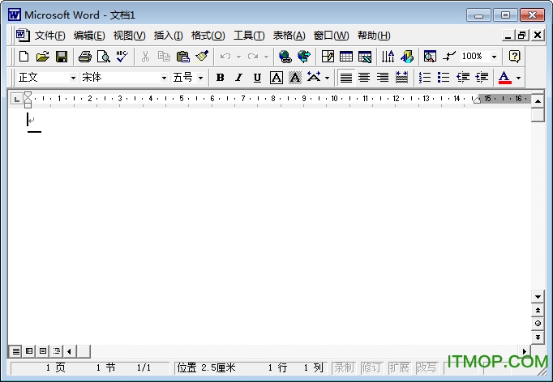Open the Columns layout icon

pos(388,57)
